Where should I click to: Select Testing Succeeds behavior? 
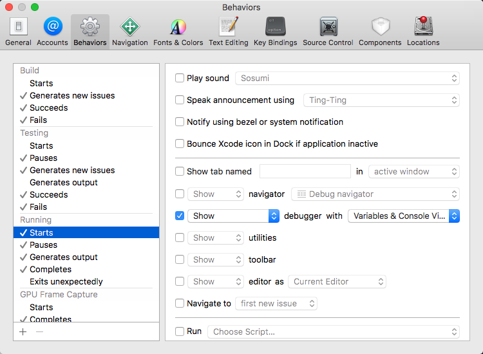point(86,194)
